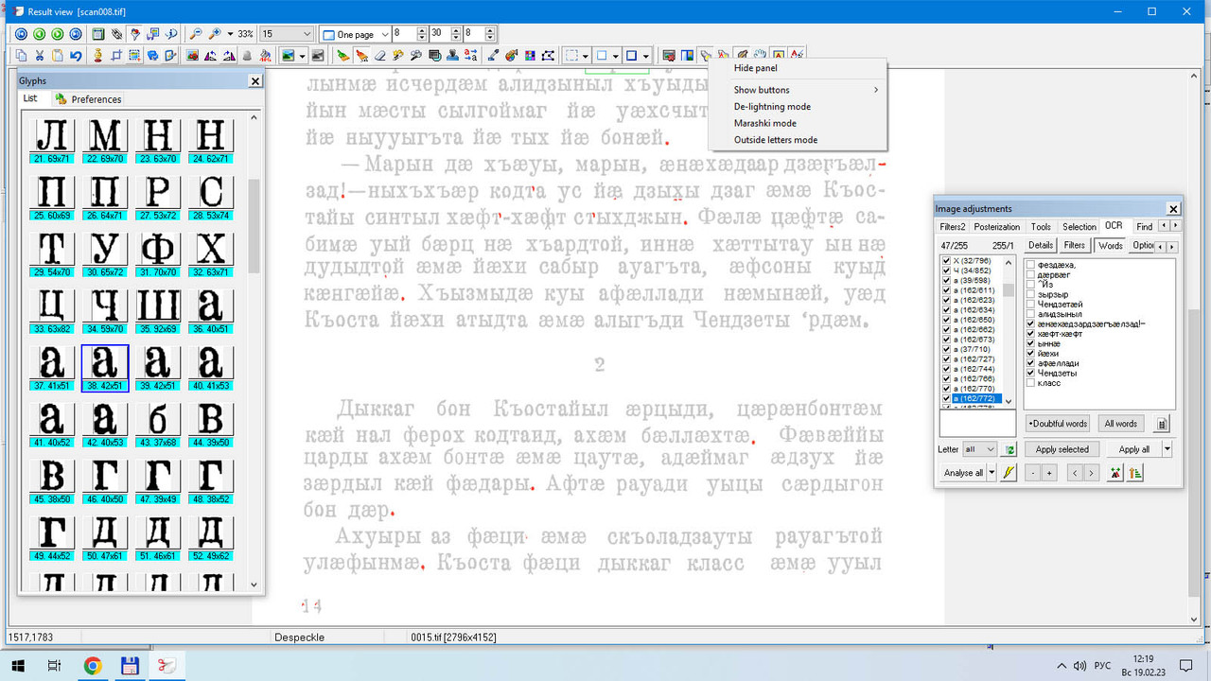Viewport: 1211px width, 681px height.
Task: Open the Apply all dropdown arrow
Action: pos(1168,449)
